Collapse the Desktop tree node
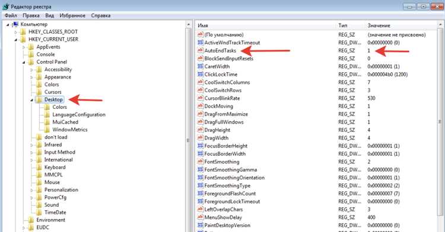This screenshot has height=232, width=445. pos(32,100)
